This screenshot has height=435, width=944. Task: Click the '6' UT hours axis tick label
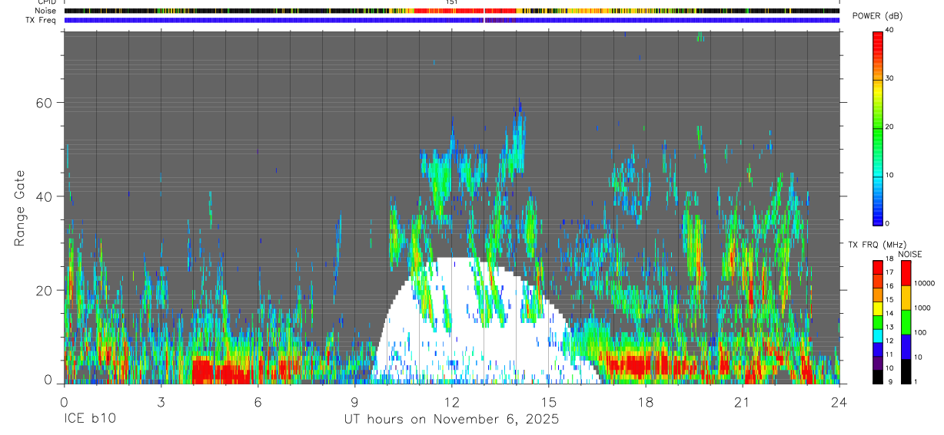(x=258, y=402)
